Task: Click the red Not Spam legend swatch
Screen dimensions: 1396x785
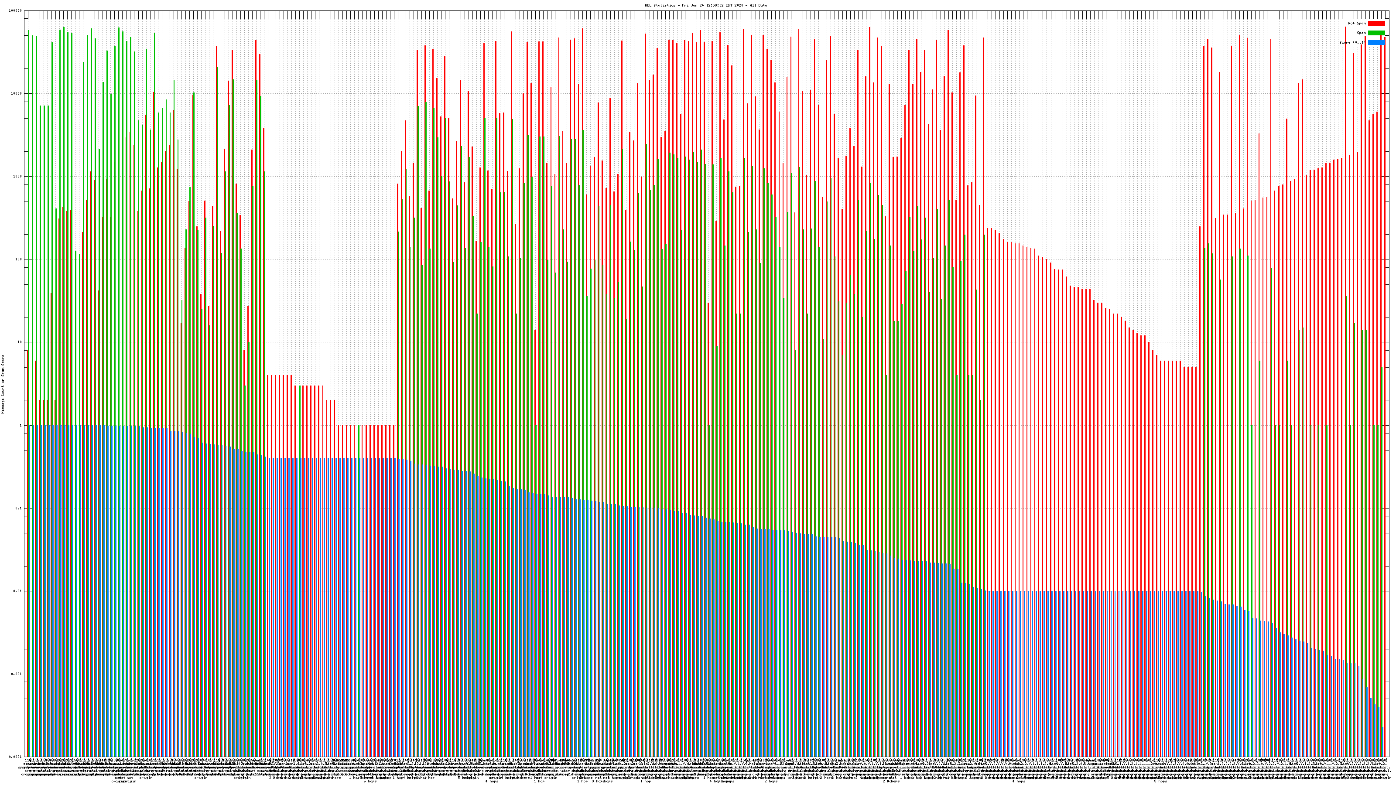Action: pos(1376,23)
